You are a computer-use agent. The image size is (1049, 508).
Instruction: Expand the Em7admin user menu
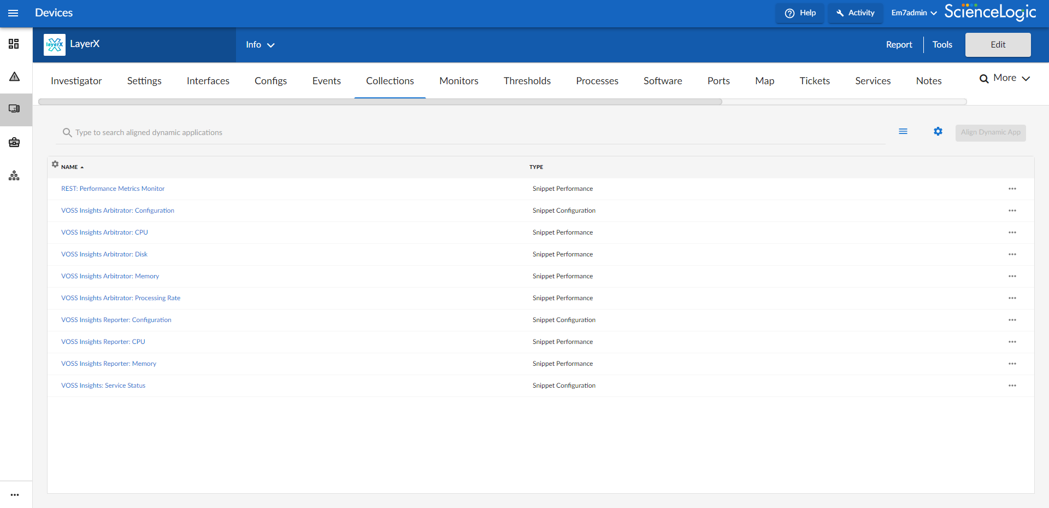click(x=914, y=13)
